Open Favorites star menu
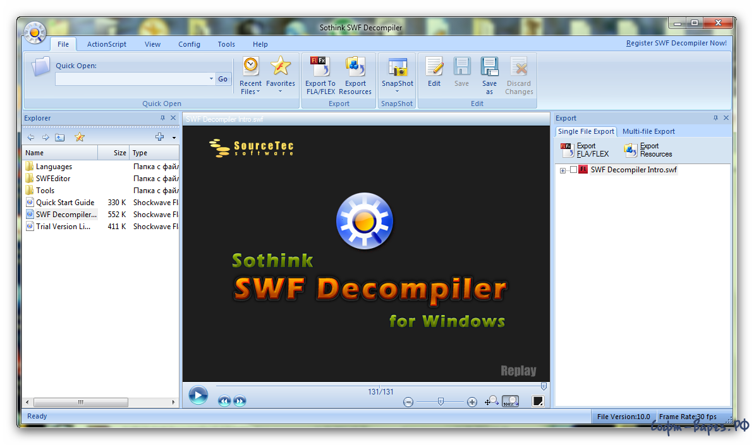The height and width of the screenshot is (445, 754). point(281,74)
